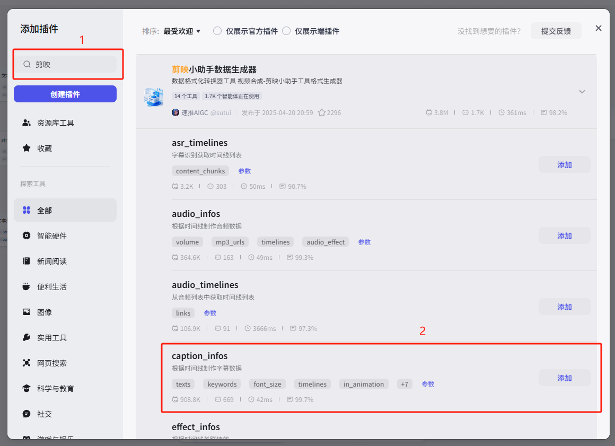Viewport: 615px width, 446px height.
Task: Click the @sutui author handle
Action: pos(221,112)
